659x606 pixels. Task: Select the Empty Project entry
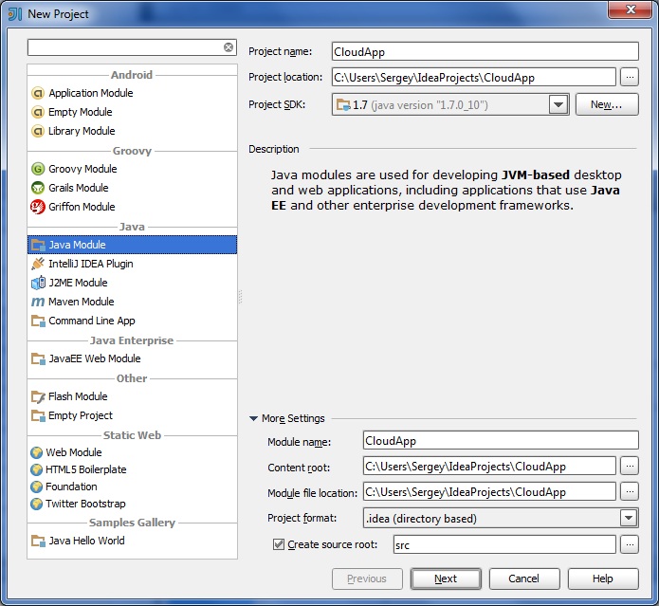click(x=132, y=415)
